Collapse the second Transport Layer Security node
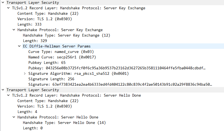This screenshot has height=131, width=224. [3, 90]
